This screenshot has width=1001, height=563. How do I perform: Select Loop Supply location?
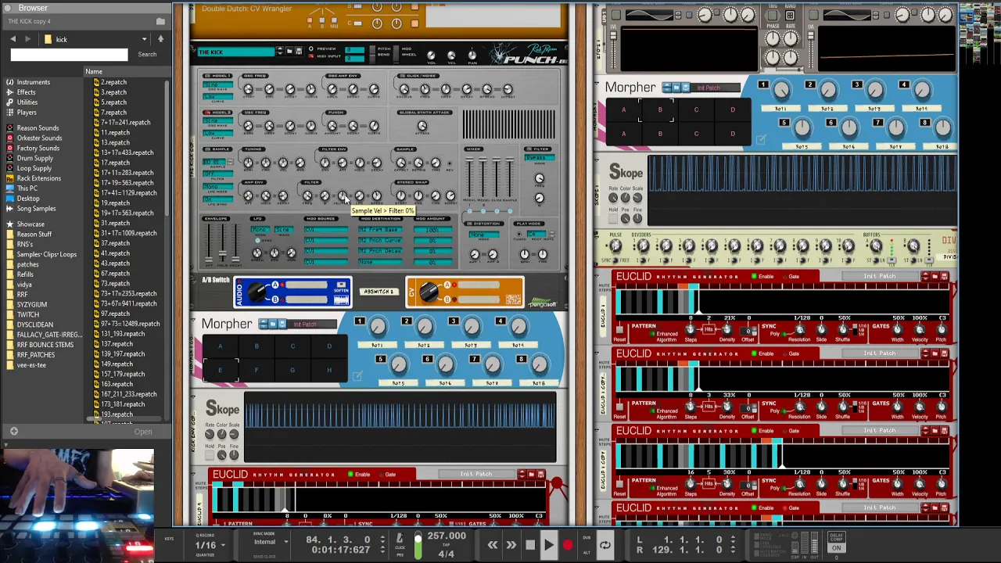point(34,169)
